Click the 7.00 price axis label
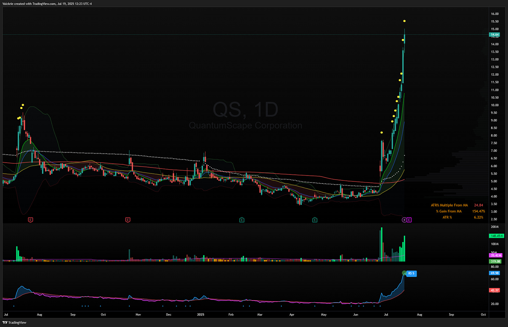 [494, 151]
